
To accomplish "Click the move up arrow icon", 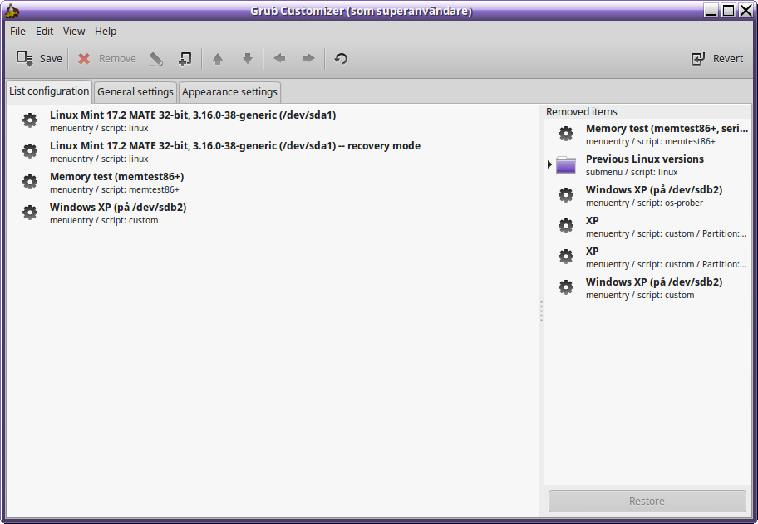I will pos(218,58).
